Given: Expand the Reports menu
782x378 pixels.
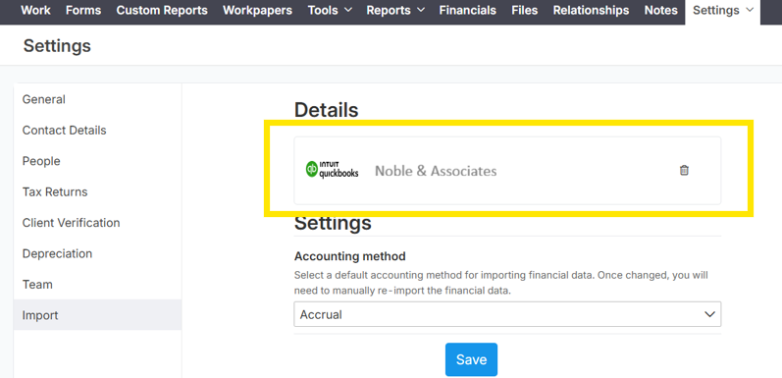Looking at the screenshot, I should (x=395, y=10).
